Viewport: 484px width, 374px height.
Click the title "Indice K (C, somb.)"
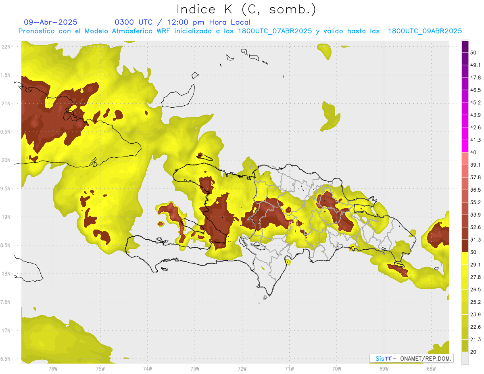point(246,9)
